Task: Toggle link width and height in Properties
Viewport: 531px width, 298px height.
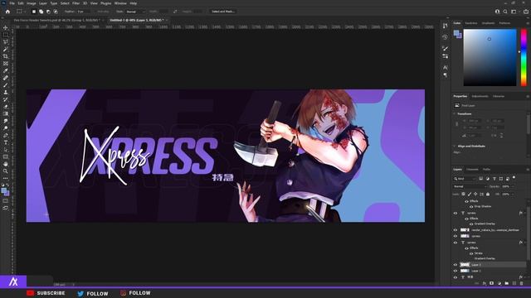Action: (x=457, y=124)
